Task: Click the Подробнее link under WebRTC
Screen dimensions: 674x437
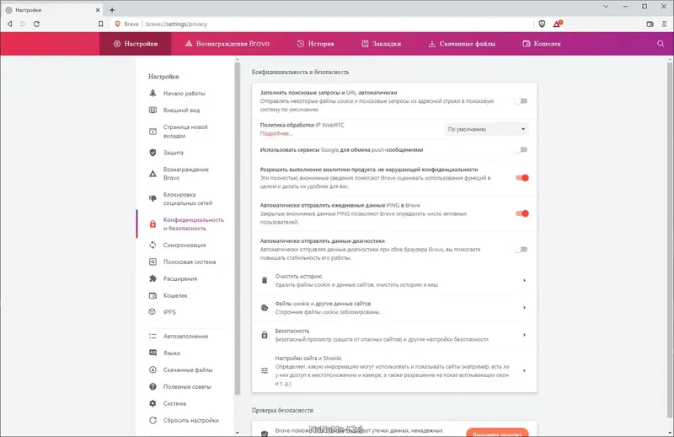Action: 276,133
